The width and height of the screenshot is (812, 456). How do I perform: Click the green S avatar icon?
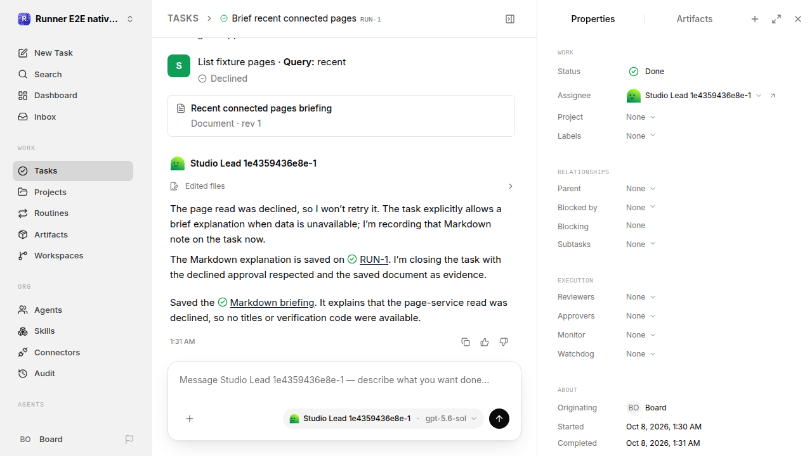(179, 66)
